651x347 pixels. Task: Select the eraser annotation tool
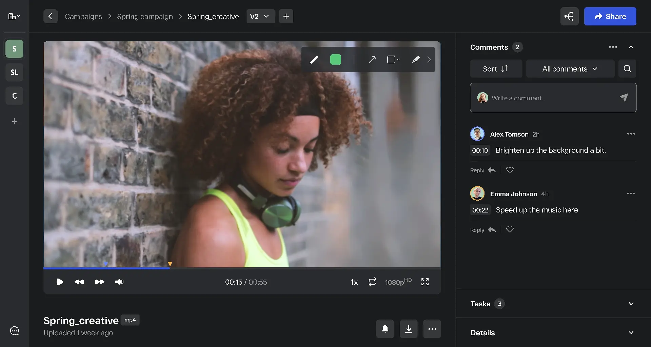click(x=416, y=60)
